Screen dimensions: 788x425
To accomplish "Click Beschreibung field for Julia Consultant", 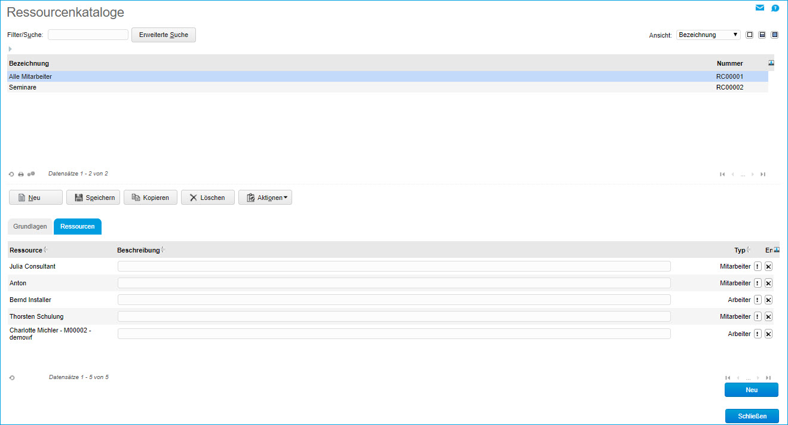I will (394, 266).
